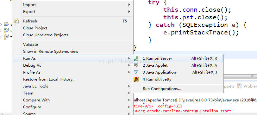The height and width of the screenshot is (115, 257).
Task: Click the Run on Server icon
Action: pos(136,58)
